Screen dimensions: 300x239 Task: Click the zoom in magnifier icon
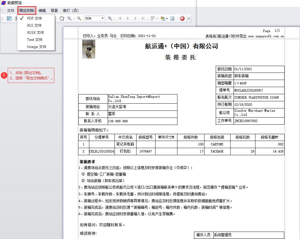pos(110,18)
